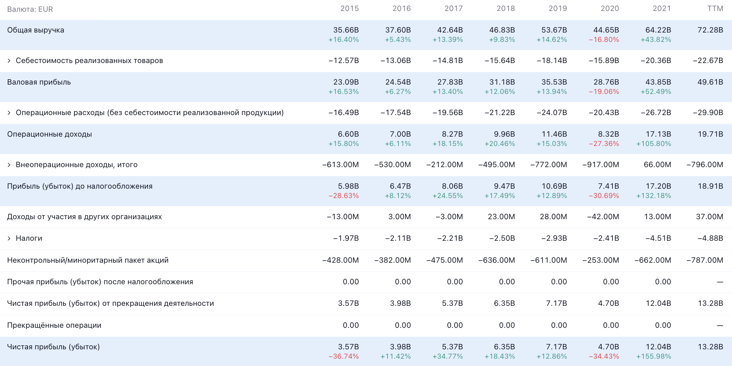Viewport: 732px width, 366px height.
Task: Expand Операционные расходы row chevron
Action: coord(9,113)
